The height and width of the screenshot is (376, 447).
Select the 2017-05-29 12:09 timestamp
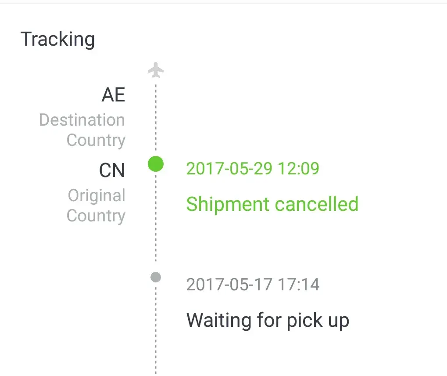253,169
